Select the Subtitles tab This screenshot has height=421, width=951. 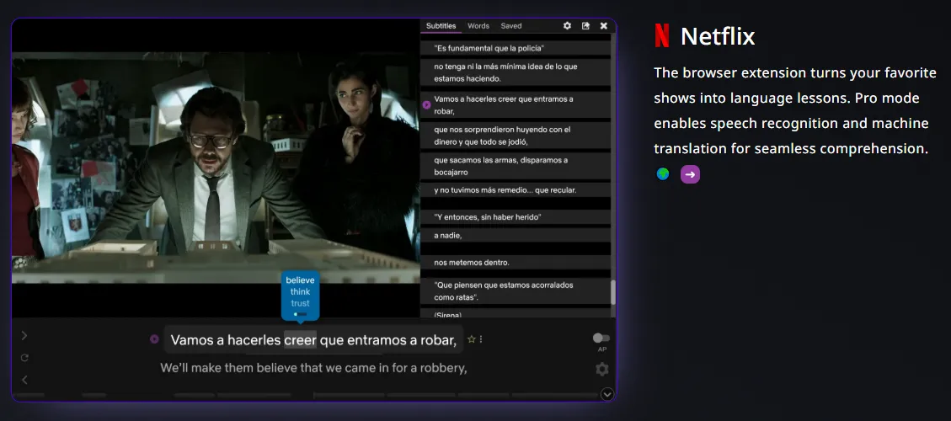(x=441, y=26)
